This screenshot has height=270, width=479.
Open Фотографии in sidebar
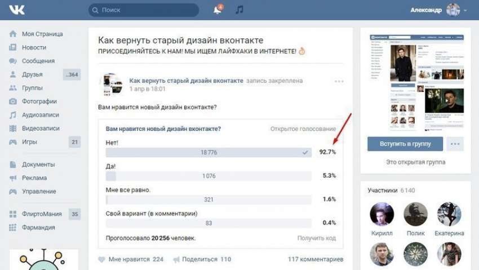(39, 101)
